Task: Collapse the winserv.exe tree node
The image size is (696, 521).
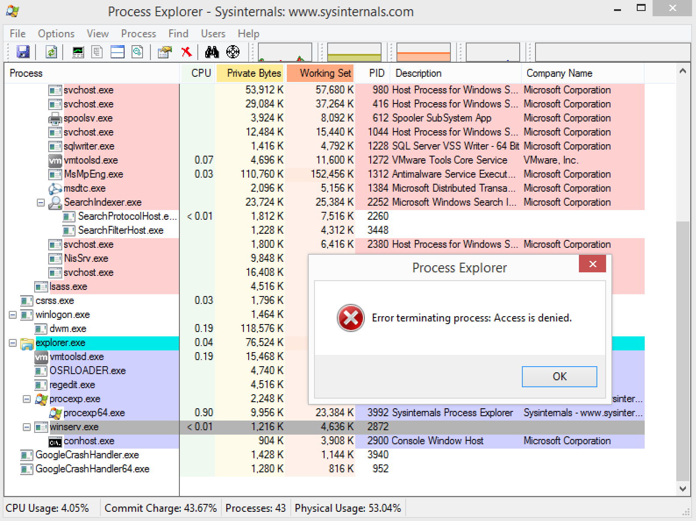Action: click(27, 427)
